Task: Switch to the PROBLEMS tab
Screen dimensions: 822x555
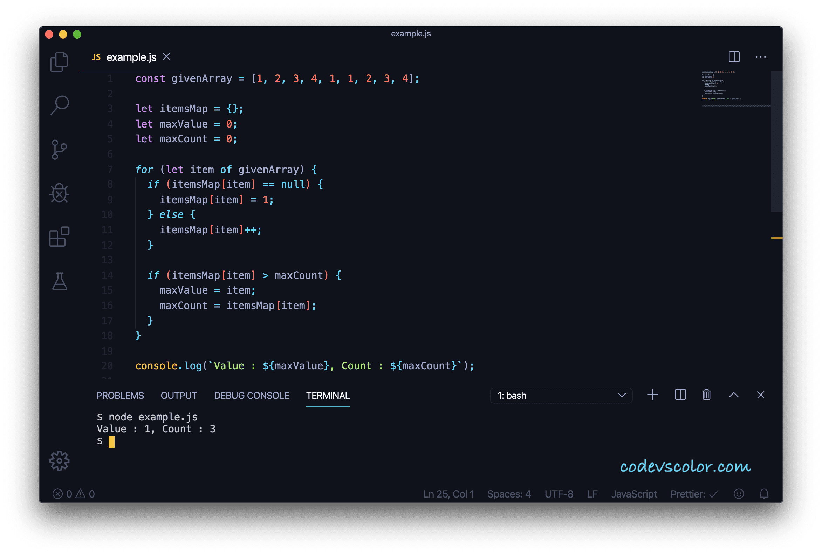Action: pos(120,396)
